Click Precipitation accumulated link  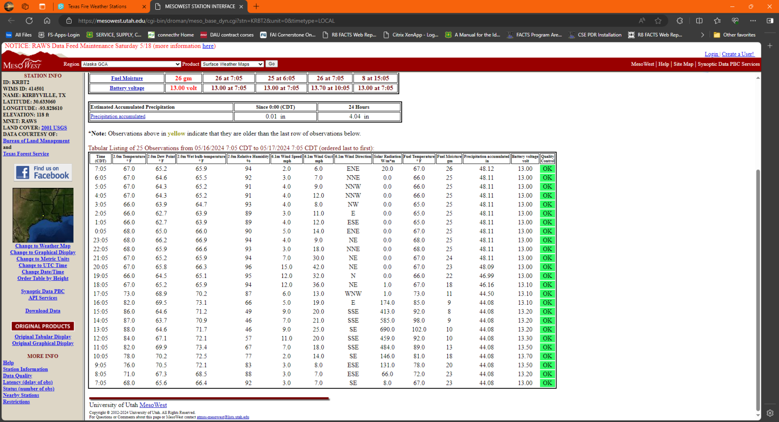pos(118,116)
